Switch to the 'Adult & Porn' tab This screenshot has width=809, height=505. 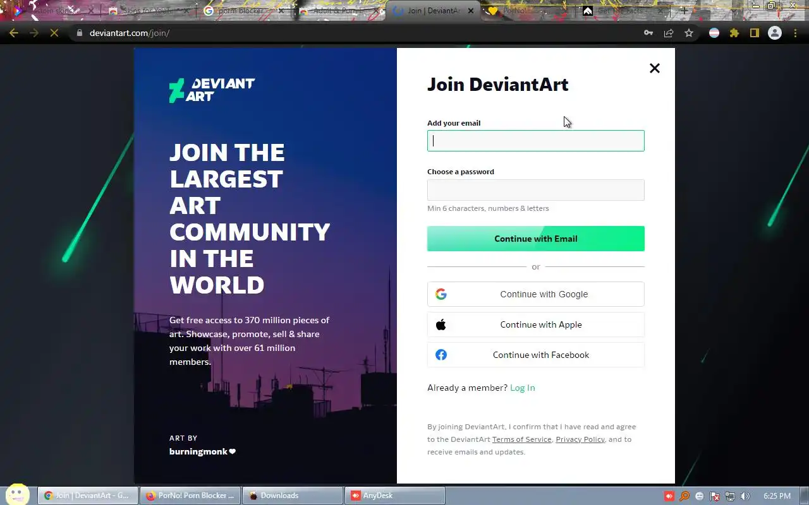(x=338, y=11)
